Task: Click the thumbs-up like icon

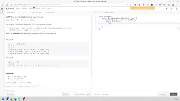Action: [12, 20]
